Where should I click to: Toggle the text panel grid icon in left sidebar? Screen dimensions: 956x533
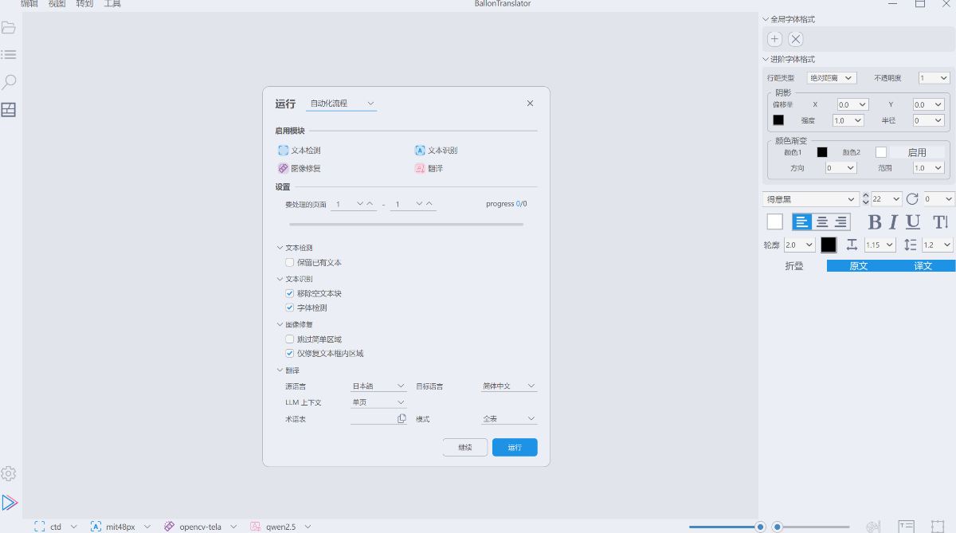tap(9, 110)
